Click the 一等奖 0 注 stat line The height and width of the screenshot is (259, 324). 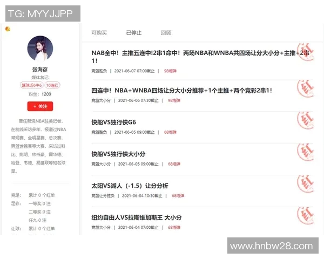[39, 203]
